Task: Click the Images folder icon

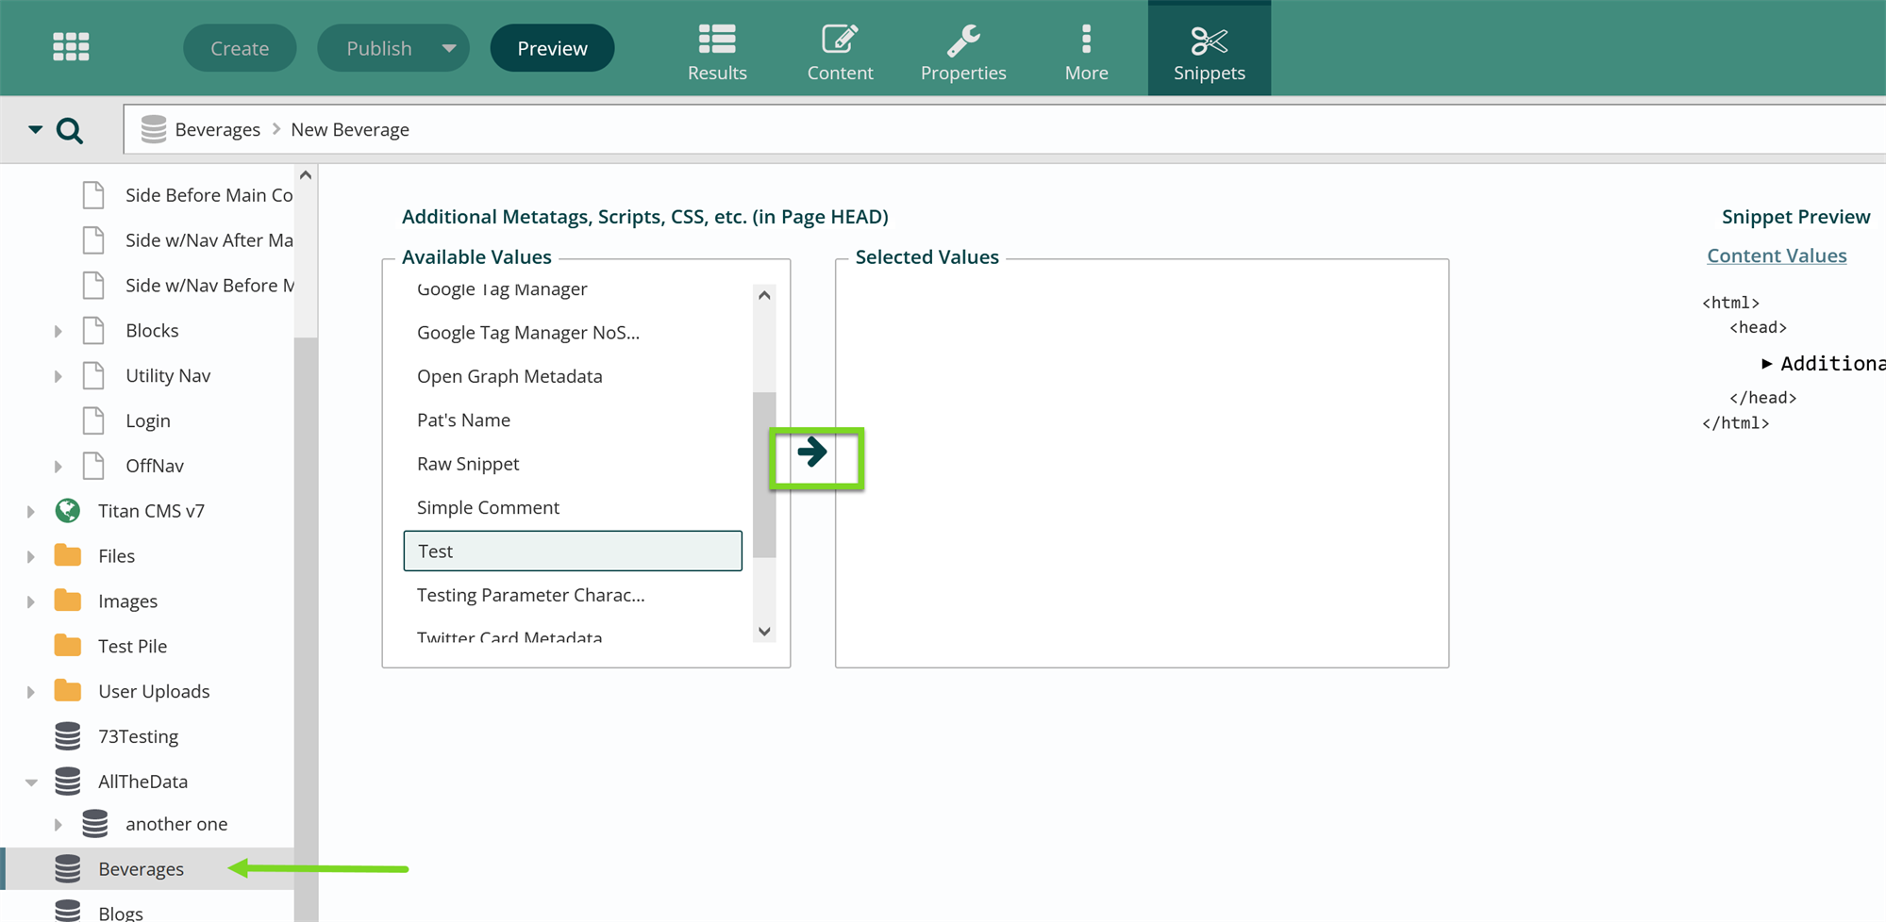Action: 68,601
